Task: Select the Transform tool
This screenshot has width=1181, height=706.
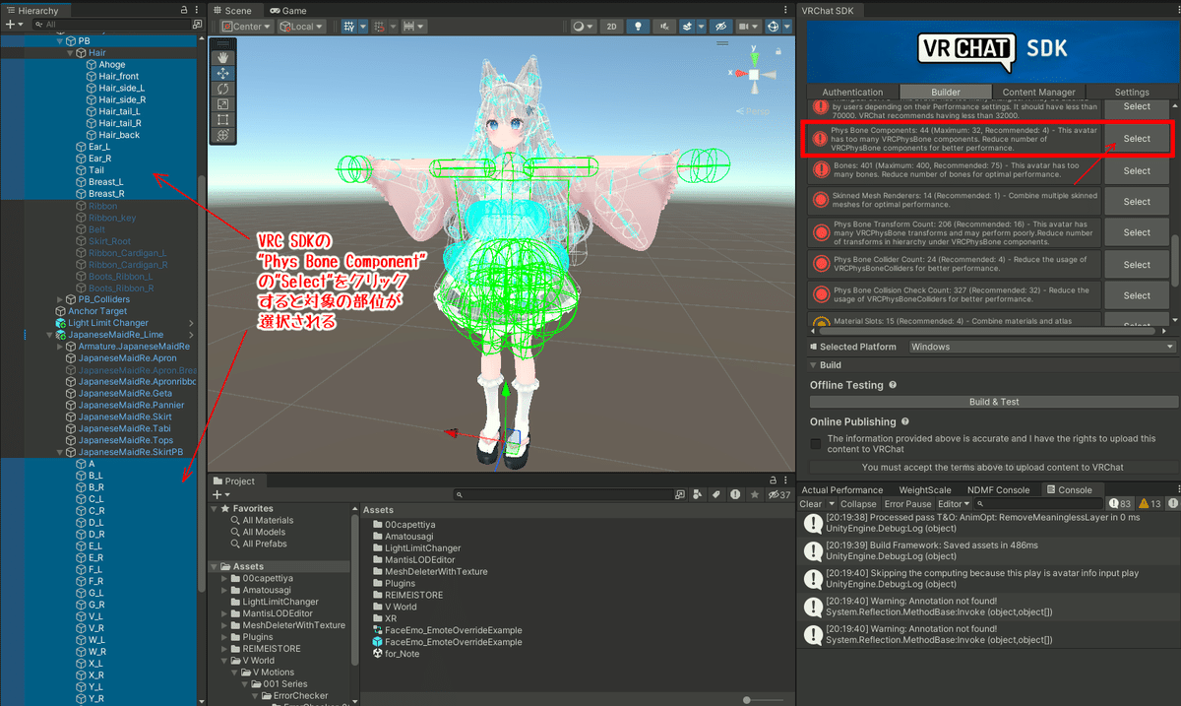Action: (x=222, y=136)
